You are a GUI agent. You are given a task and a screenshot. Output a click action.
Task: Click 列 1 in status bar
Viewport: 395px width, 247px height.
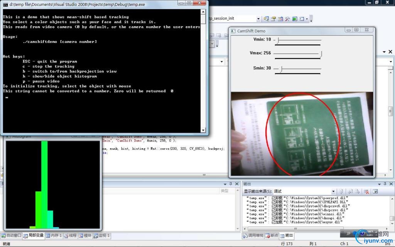click(x=313, y=244)
